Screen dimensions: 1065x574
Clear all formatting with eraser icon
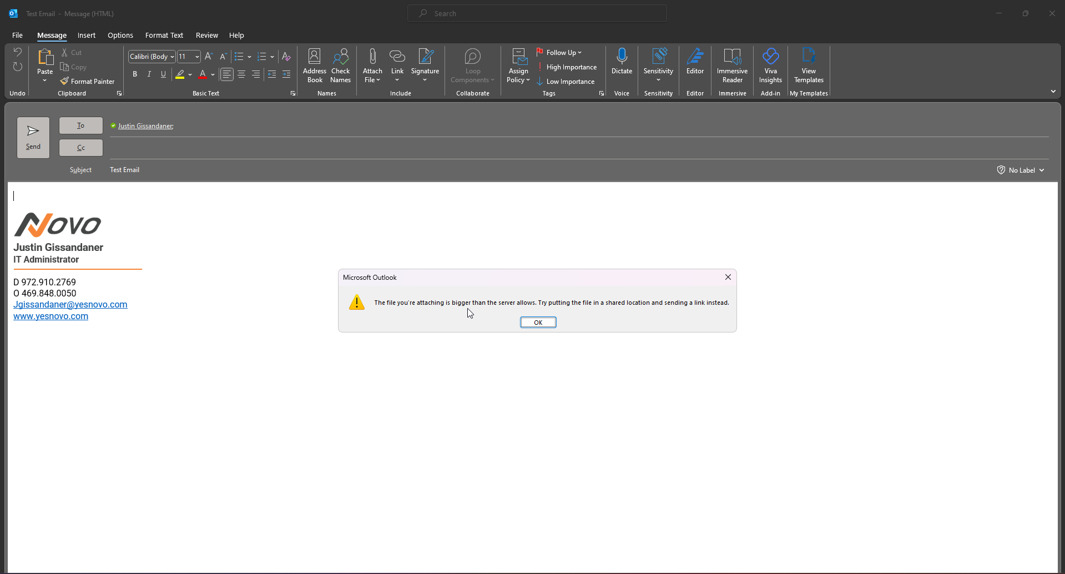click(286, 57)
